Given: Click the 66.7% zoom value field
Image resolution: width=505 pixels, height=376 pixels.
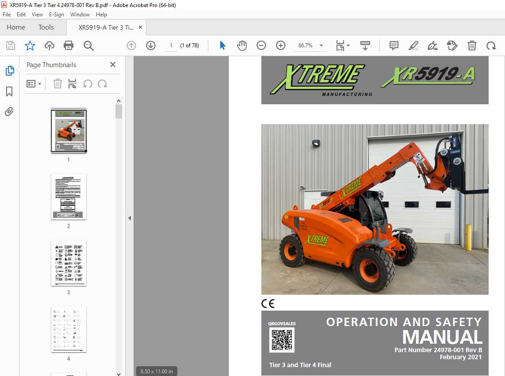Looking at the screenshot, I should (x=305, y=46).
